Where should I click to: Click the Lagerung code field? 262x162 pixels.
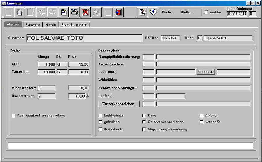pyautogui.click(x=149, y=72)
